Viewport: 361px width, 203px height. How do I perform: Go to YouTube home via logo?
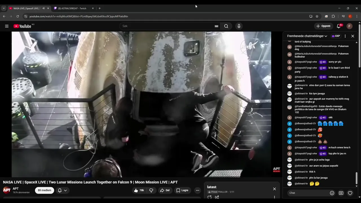pyautogui.click(x=22, y=26)
